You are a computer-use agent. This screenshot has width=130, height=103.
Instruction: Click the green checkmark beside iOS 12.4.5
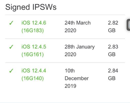click(11, 47)
